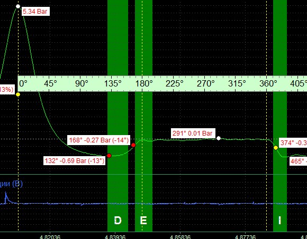
Task: Click the yellow marker at 0° position
Action: click(x=18, y=94)
